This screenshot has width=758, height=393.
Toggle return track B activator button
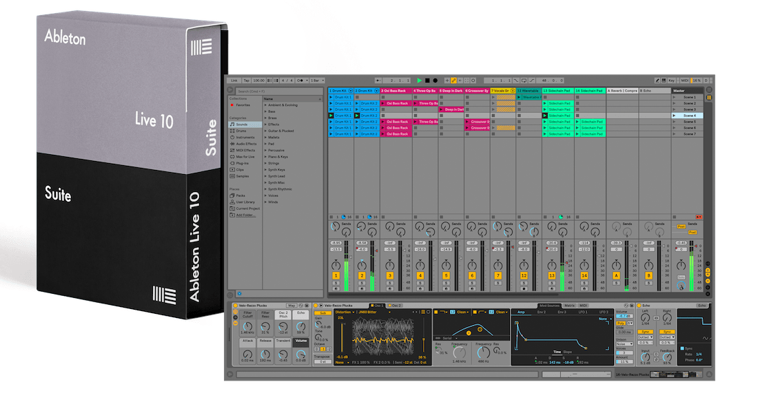(648, 276)
